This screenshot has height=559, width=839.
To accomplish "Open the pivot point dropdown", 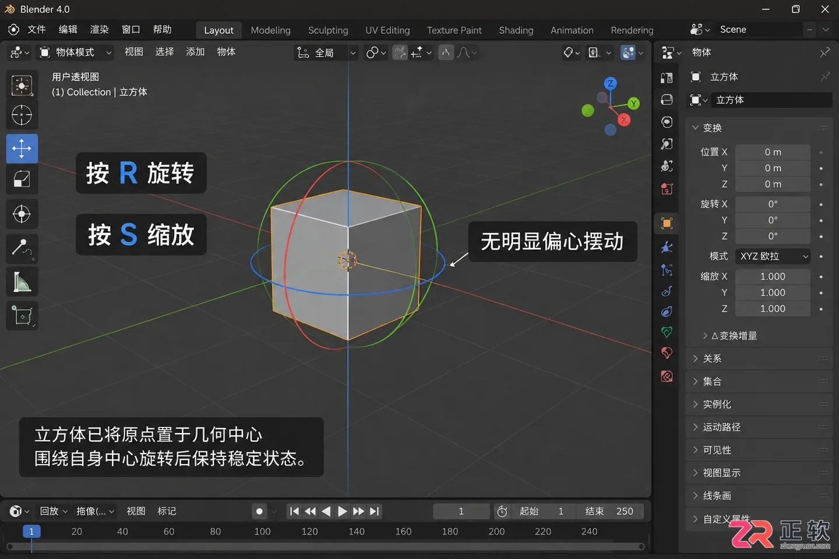I will point(376,52).
